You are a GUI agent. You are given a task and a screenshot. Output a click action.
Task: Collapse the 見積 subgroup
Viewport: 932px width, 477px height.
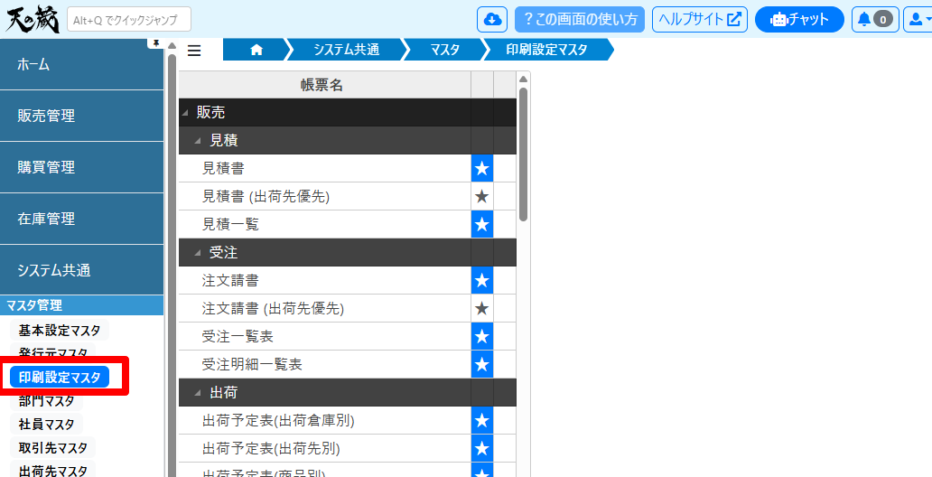pos(198,141)
